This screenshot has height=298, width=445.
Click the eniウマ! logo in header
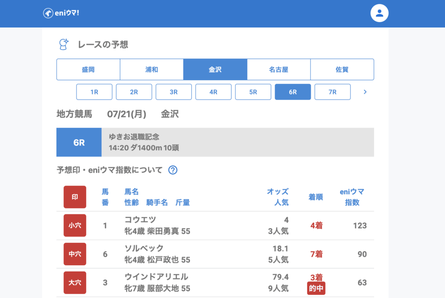[61, 13]
